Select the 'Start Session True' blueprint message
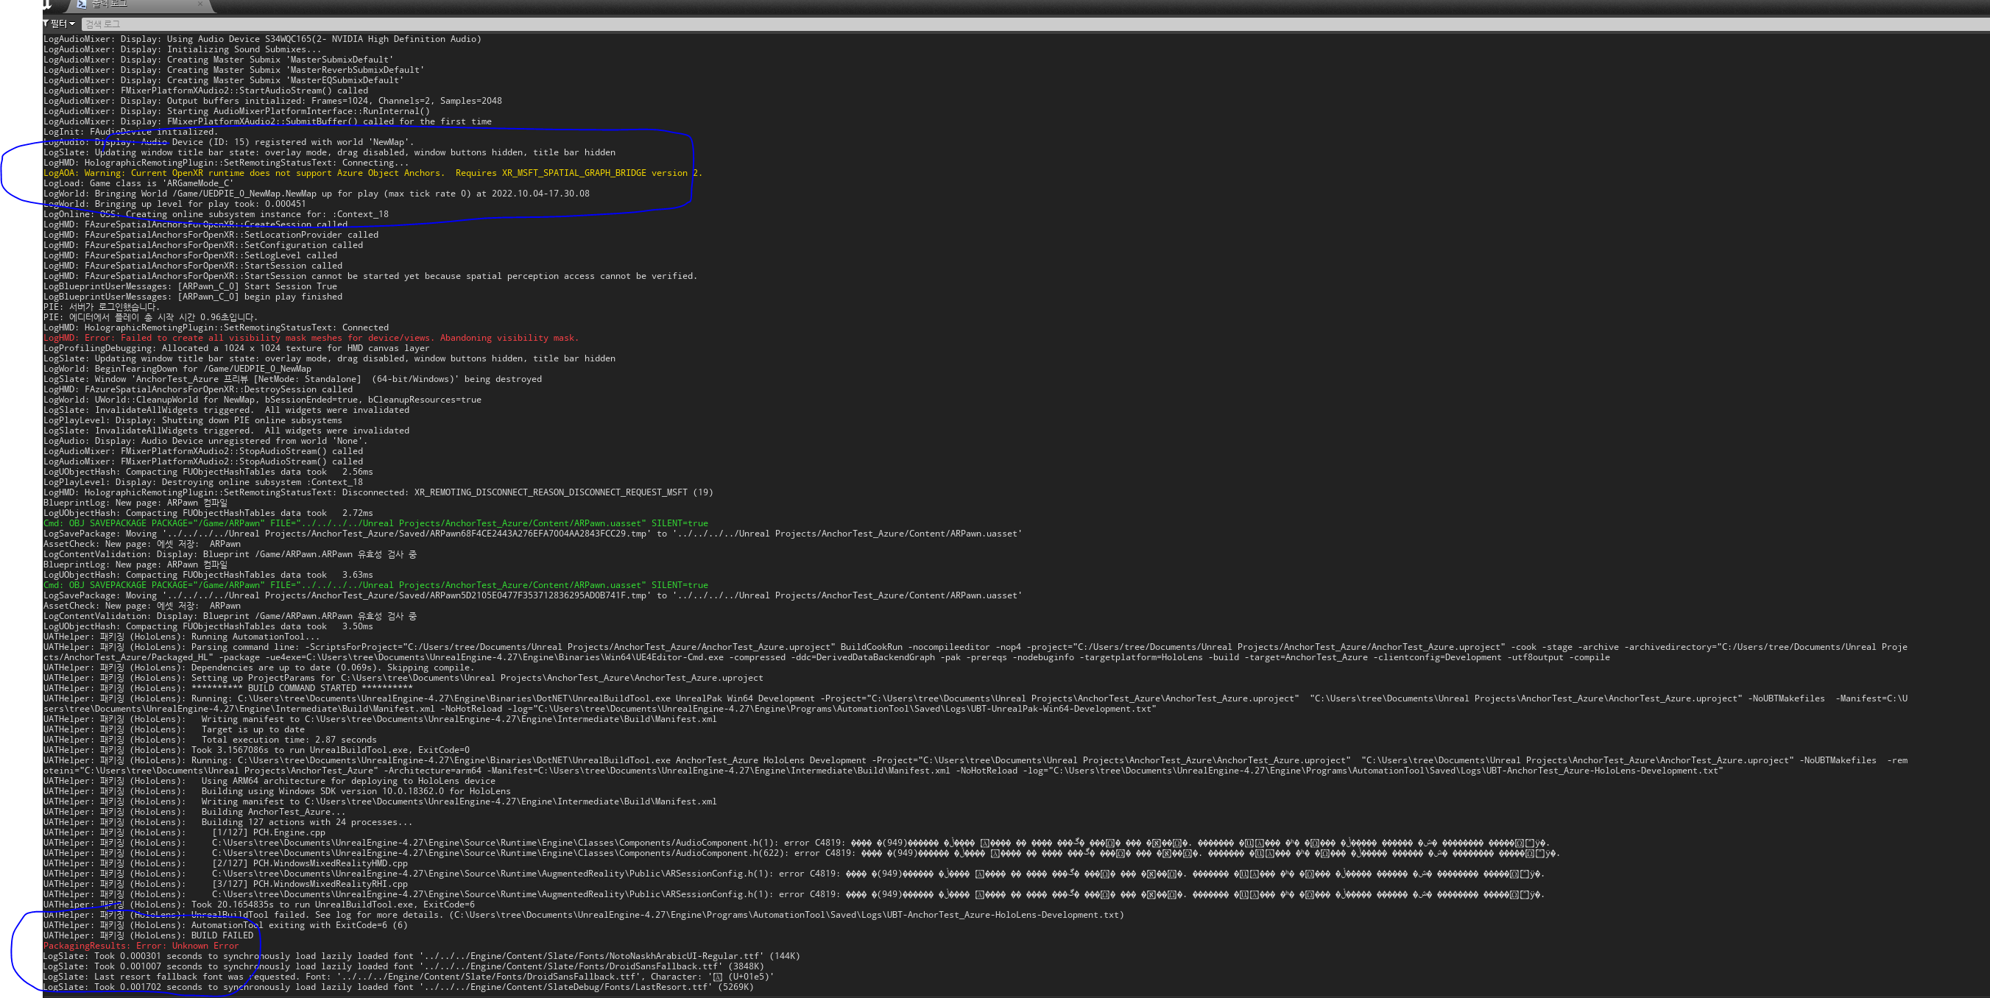1990x998 pixels. pyautogui.click(x=190, y=286)
